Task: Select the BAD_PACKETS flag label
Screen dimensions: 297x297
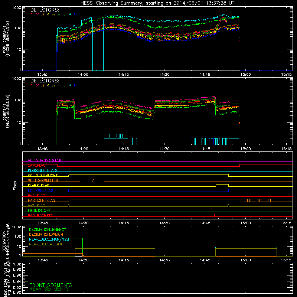Action: (x=40, y=215)
